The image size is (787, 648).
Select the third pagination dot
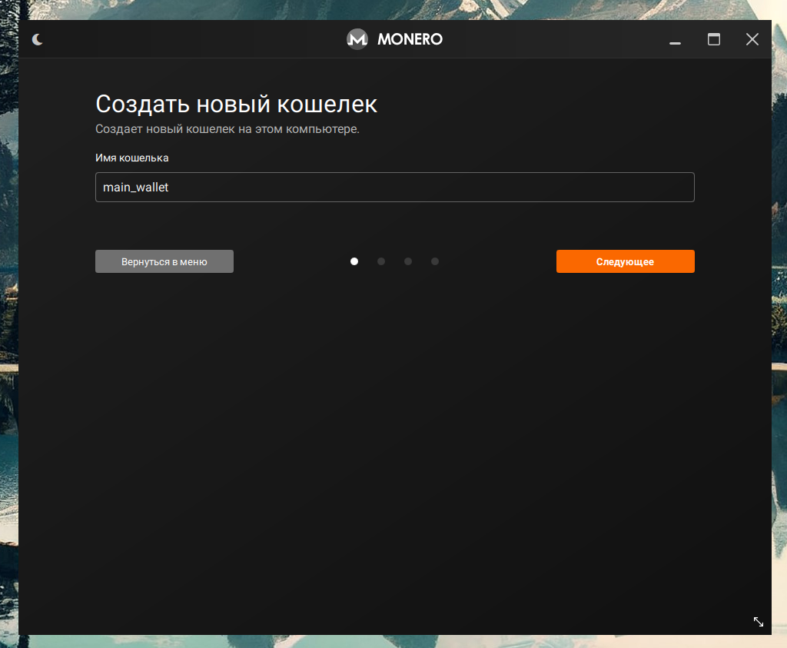click(x=408, y=261)
